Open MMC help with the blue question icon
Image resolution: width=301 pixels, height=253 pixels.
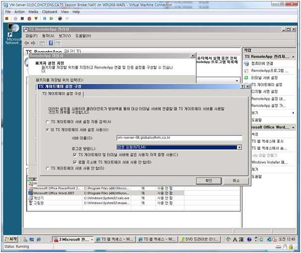(51, 43)
